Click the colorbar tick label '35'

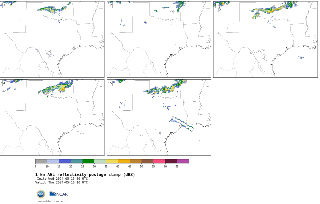[106, 167]
